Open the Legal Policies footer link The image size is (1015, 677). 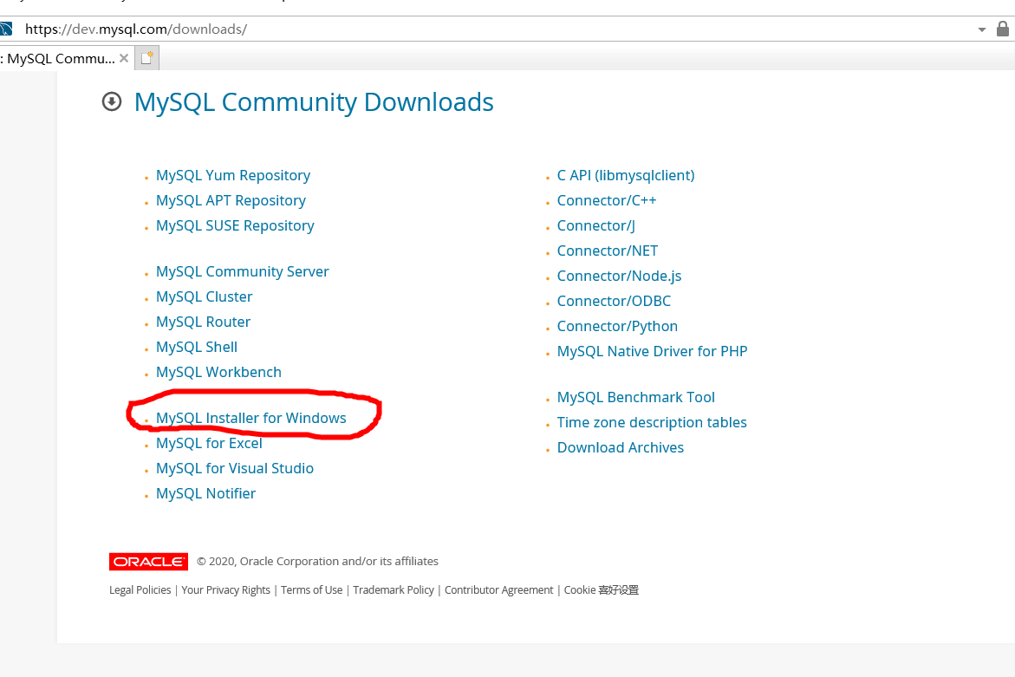coord(140,590)
